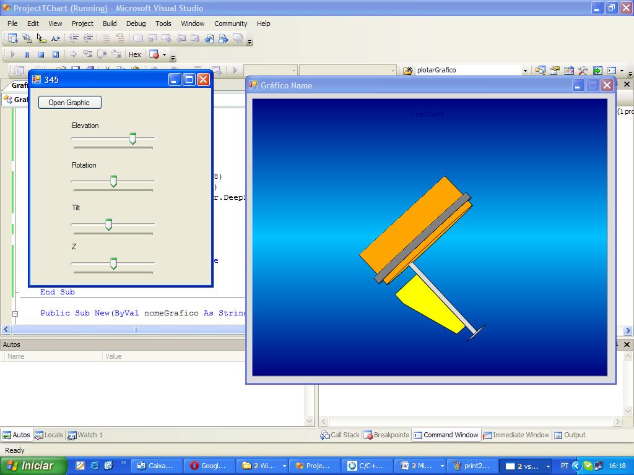634x475 pixels.
Task: Click the Find in Files binoculars icon
Action: click(x=407, y=71)
